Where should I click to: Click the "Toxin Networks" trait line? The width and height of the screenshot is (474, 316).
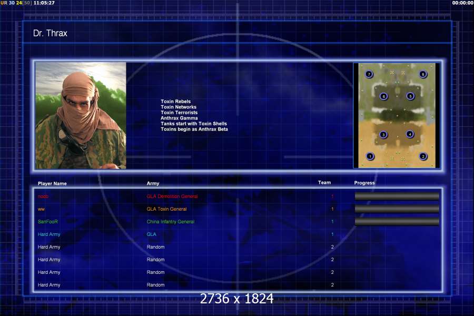179,107
